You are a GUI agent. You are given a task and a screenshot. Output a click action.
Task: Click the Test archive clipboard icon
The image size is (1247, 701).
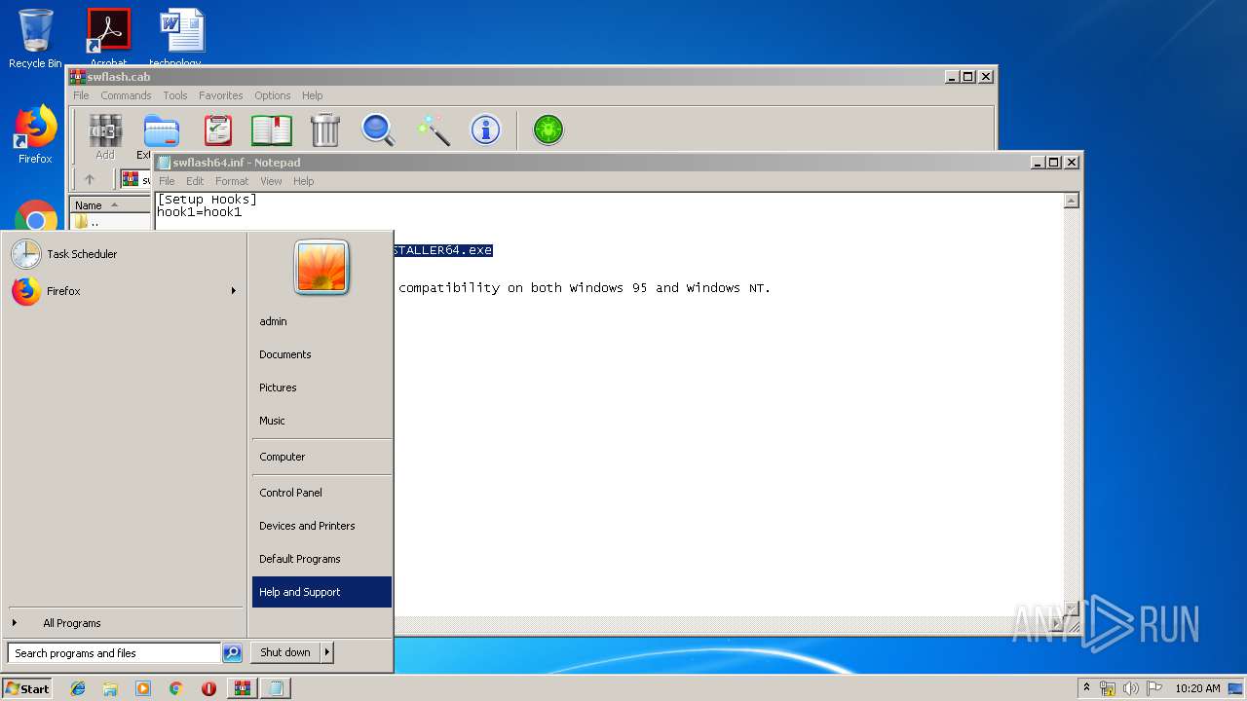218,129
